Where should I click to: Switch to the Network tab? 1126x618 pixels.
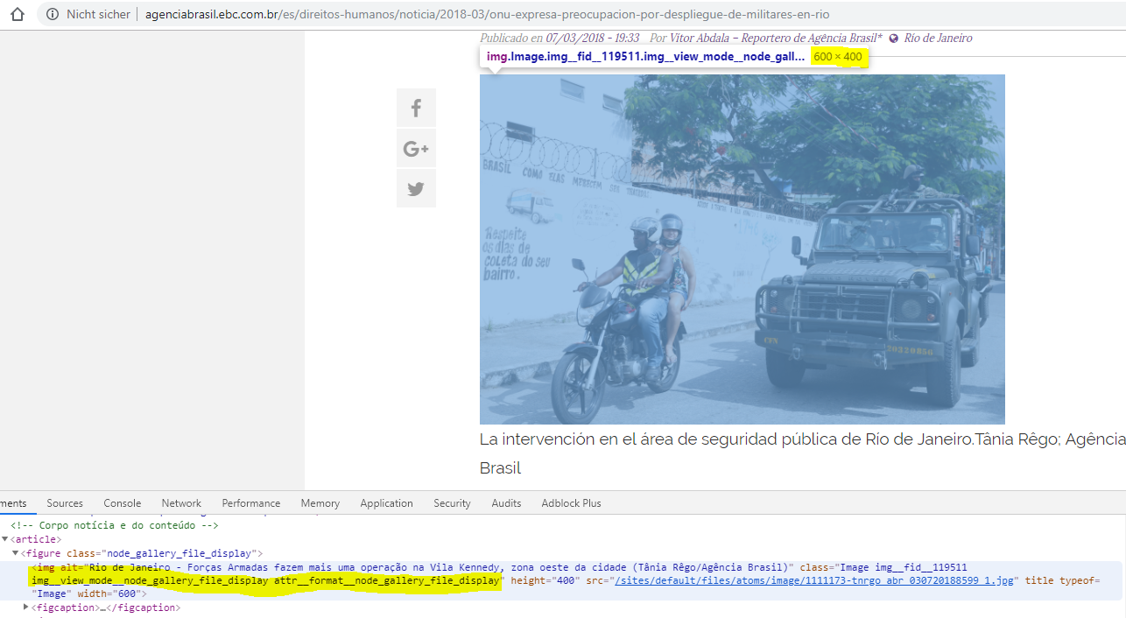(181, 503)
